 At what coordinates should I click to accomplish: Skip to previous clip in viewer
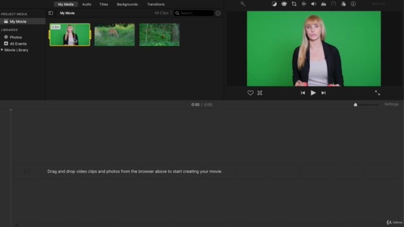coord(303,93)
